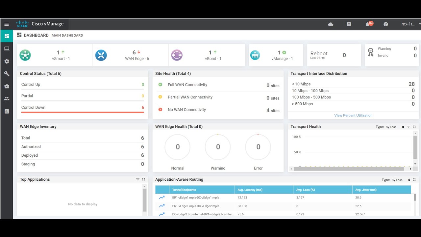Open chart icon for BR1-vEdge1:mpls-DC-vEdge2:mpls row
The height and width of the screenshot is (237, 421).
coord(162,206)
